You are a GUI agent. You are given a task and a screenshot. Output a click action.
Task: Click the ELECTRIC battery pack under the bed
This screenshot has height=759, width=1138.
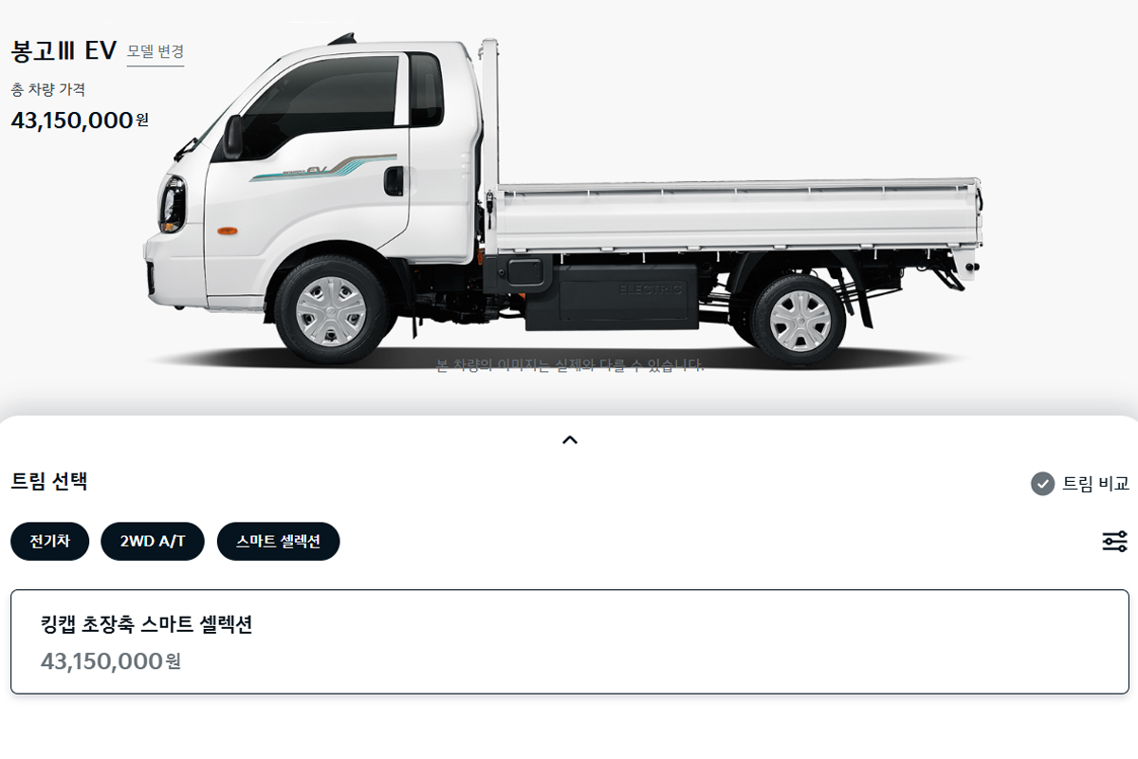pos(612,297)
